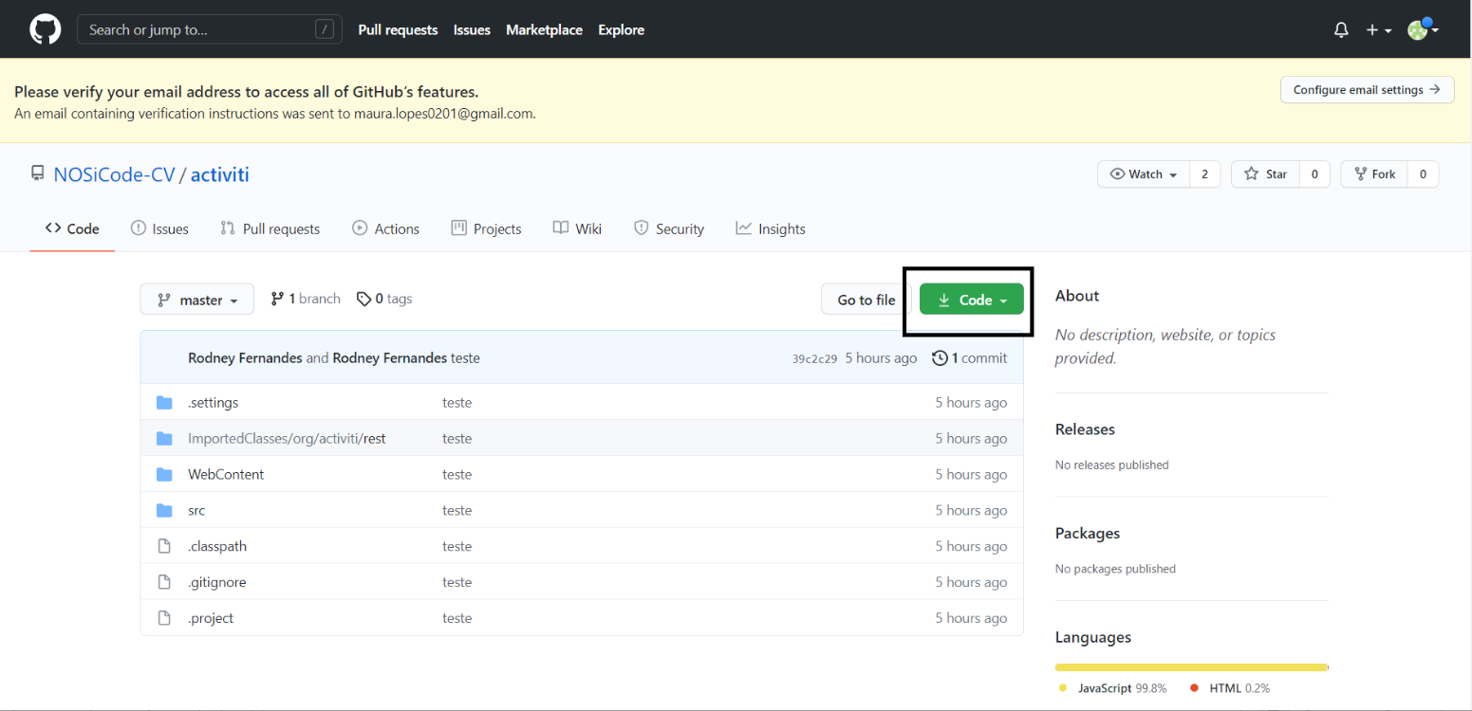The image size is (1472, 711).
Task: Click the branch icon beside 1 branch
Action: point(277,299)
